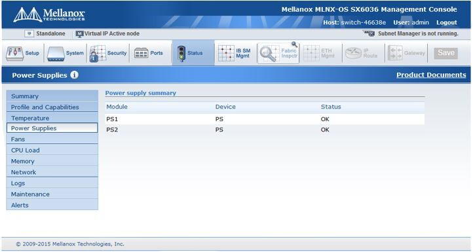This screenshot has height=252, width=473.
Task: Click the Standalone monitor icon
Action: click(29, 34)
